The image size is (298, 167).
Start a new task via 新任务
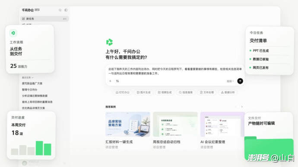[x=44, y=19]
